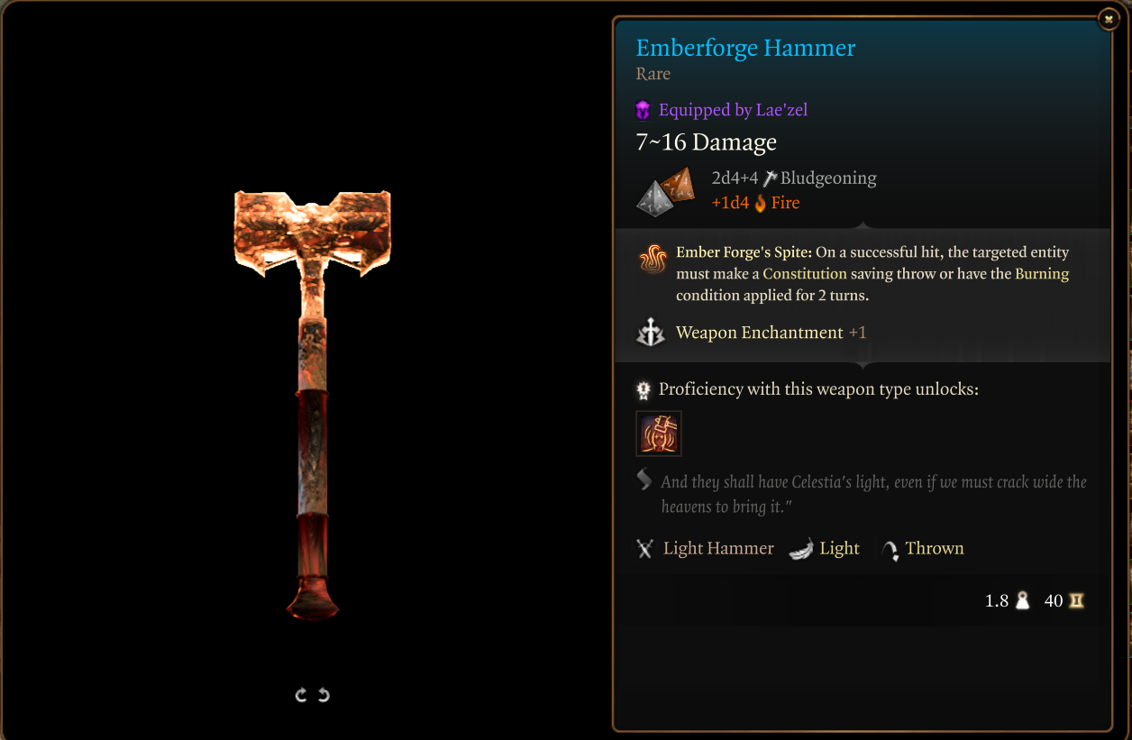Click the Light feather icon
The height and width of the screenshot is (740, 1132).
click(801, 548)
